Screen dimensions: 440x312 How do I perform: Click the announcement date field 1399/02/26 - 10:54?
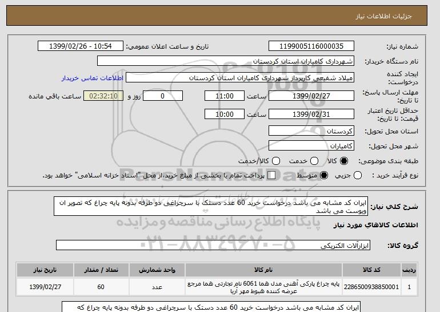tap(81, 46)
